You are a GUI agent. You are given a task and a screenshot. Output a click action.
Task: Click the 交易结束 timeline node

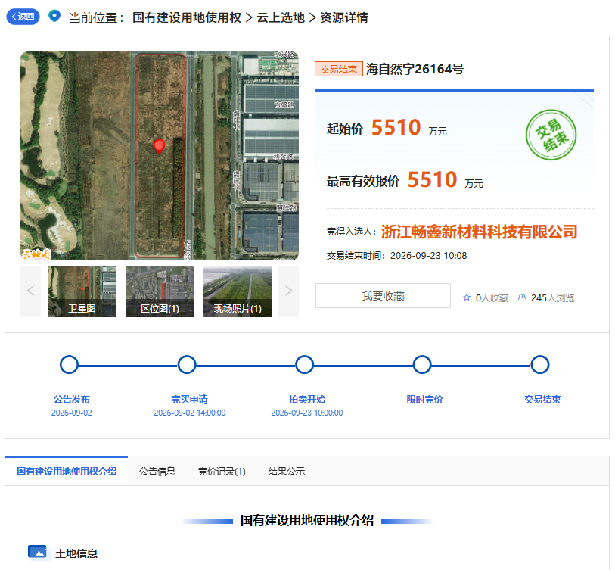tap(539, 365)
